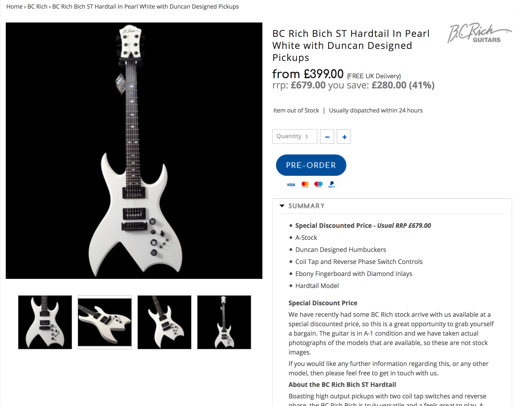Decrease quantity with the minus button

tap(327, 137)
